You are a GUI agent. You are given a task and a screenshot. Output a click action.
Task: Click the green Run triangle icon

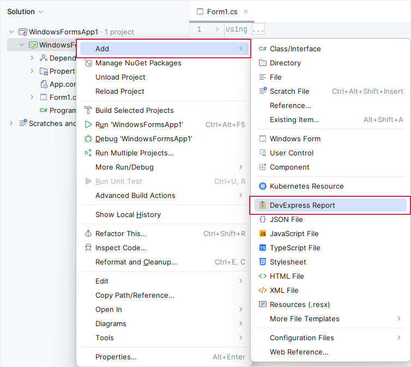(x=88, y=124)
